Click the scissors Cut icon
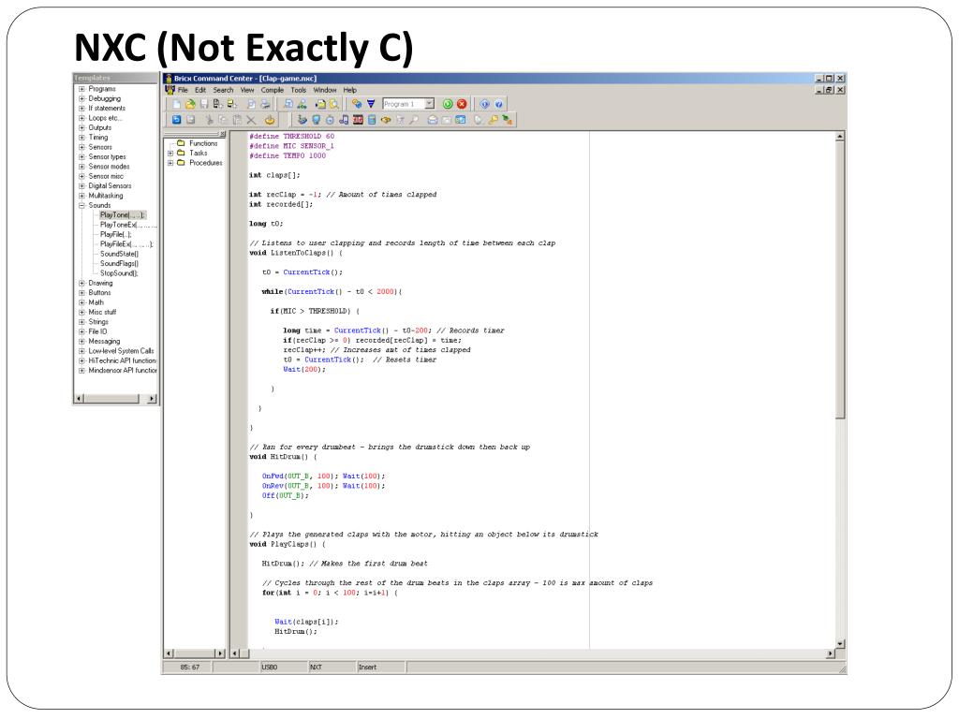Viewport: 959px width, 719px height. point(210,120)
